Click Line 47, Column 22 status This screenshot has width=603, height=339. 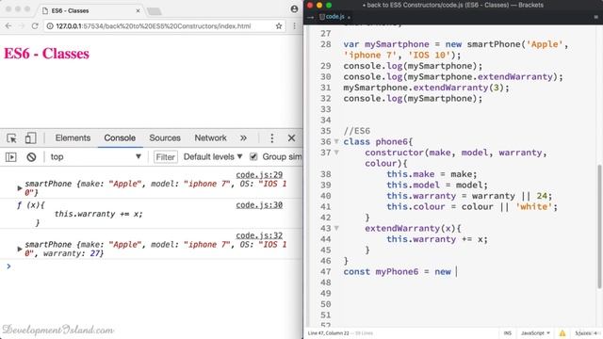click(x=329, y=333)
